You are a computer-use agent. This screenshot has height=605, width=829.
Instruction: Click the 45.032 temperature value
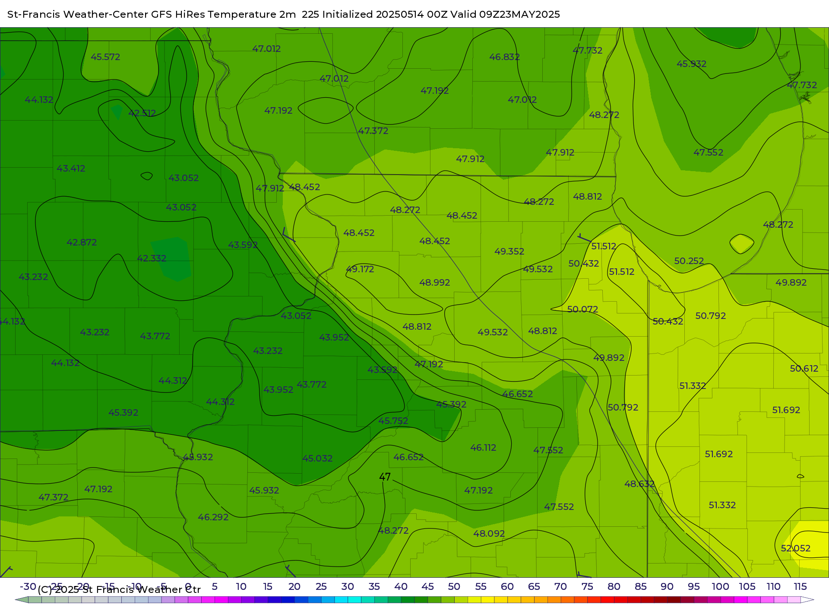(x=317, y=459)
